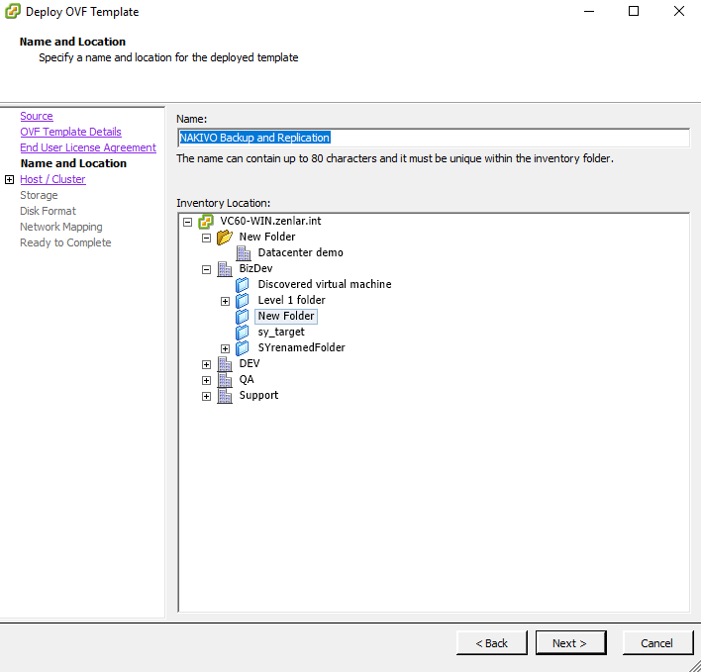Minimize the Deploy OVF Template window

tap(589, 11)
